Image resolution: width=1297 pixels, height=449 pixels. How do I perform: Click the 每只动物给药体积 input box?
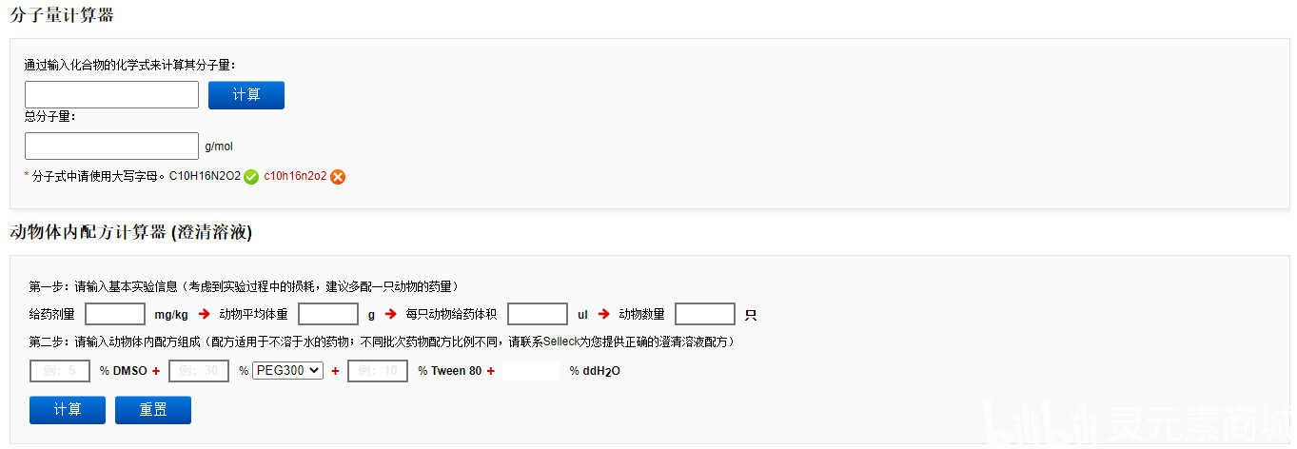tap(538, 314)
